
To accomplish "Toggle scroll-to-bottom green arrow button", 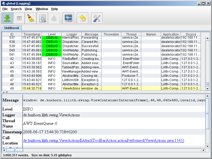I will (8, 18).
